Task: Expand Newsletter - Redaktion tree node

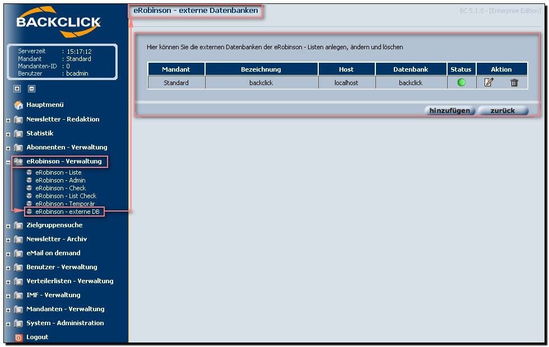Action: click(8, 120)
